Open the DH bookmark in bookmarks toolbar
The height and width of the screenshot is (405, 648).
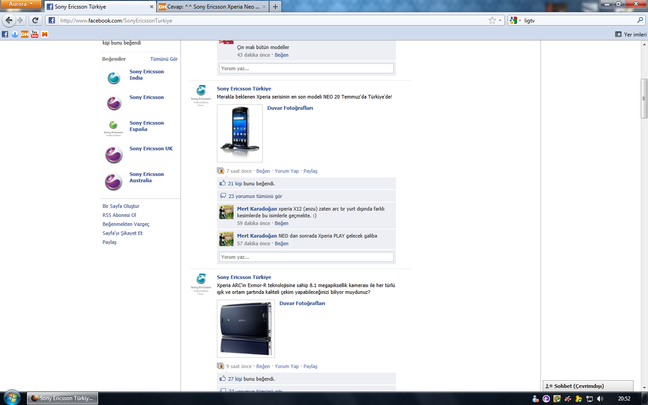coord(25,34)
